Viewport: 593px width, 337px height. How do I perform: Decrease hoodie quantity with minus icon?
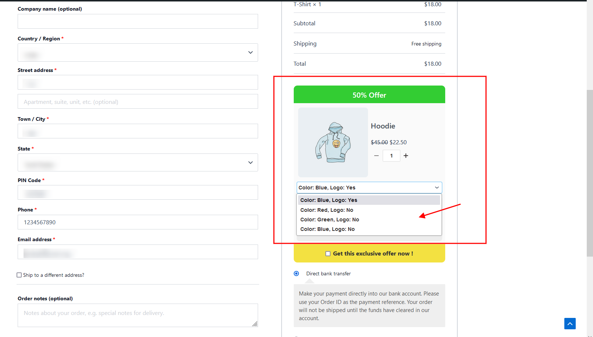(x=376, y=156)
